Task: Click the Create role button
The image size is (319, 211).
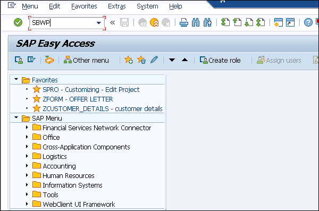Action: (220, 60)
